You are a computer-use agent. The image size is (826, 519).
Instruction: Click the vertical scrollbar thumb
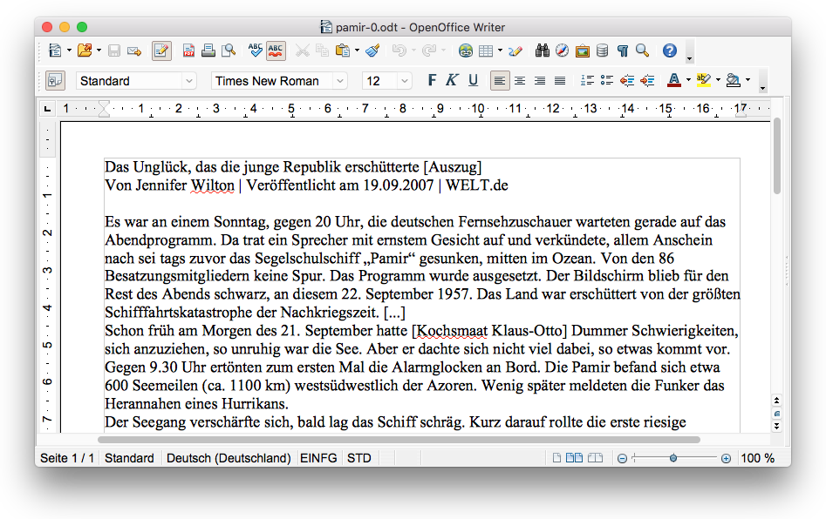pyautogui.click(x=777, y=156)
